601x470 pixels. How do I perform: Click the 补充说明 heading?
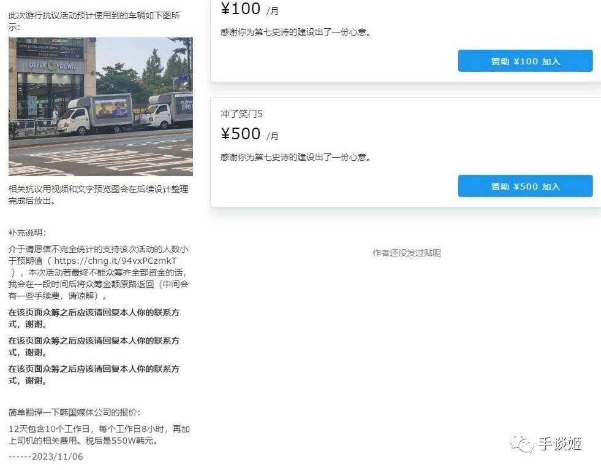tap(27, 233)
